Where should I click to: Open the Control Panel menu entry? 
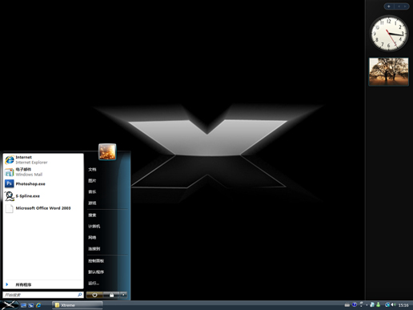[x=96, y=261]
